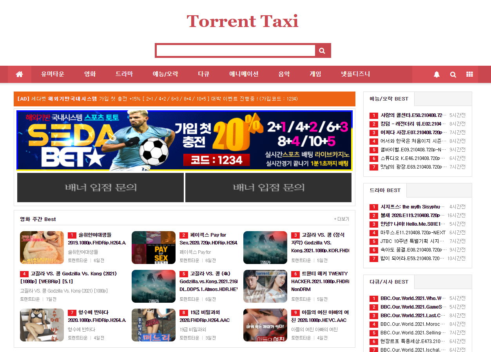Image resolution: width=491 pixels, height=352 pixels.
Task: Open 페이섹스 Pay for Sex title link
Action: point(208,239)
